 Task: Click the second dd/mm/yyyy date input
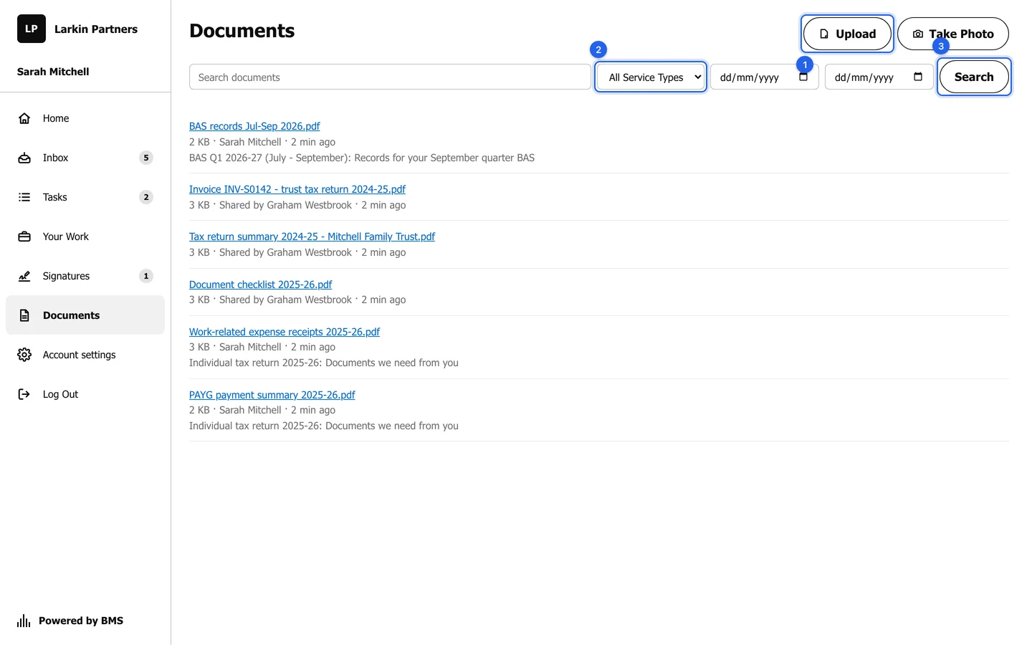click(879, 77)
